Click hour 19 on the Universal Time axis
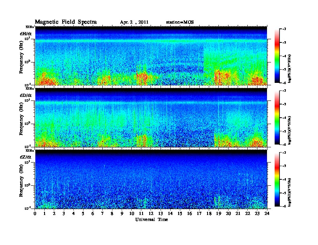Viewport: 318px width, 245px height. pyautogui.click(x=218, y=213)
